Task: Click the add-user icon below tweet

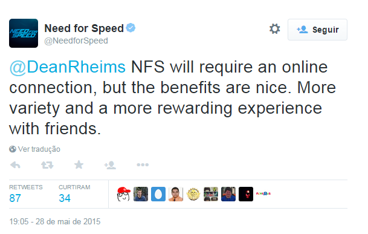Action: tap(110, 165)
